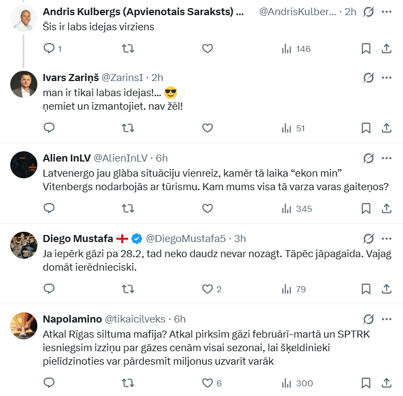Open more options for Andris Kulbergs' tweet

tap(386, 12)
